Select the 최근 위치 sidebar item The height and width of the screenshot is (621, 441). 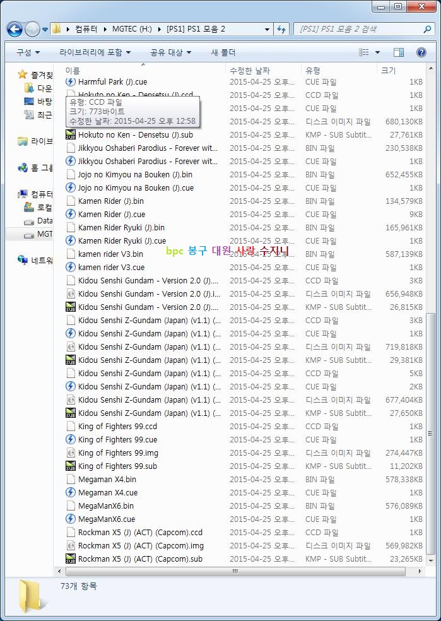38,115
